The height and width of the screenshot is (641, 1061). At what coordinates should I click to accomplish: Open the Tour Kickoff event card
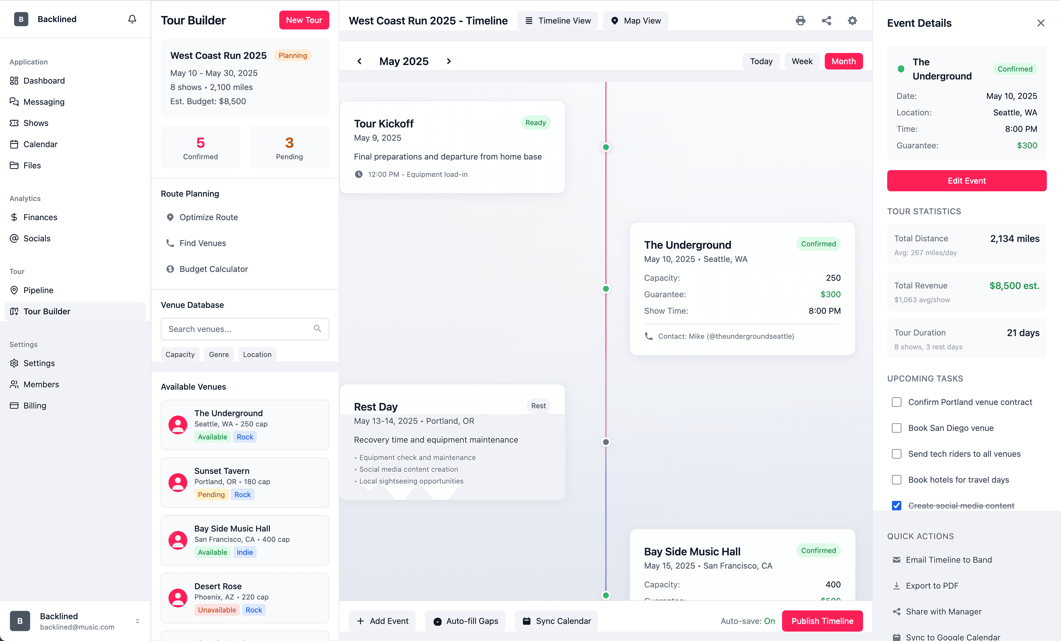pyautogui.click(x=452, y=147)
